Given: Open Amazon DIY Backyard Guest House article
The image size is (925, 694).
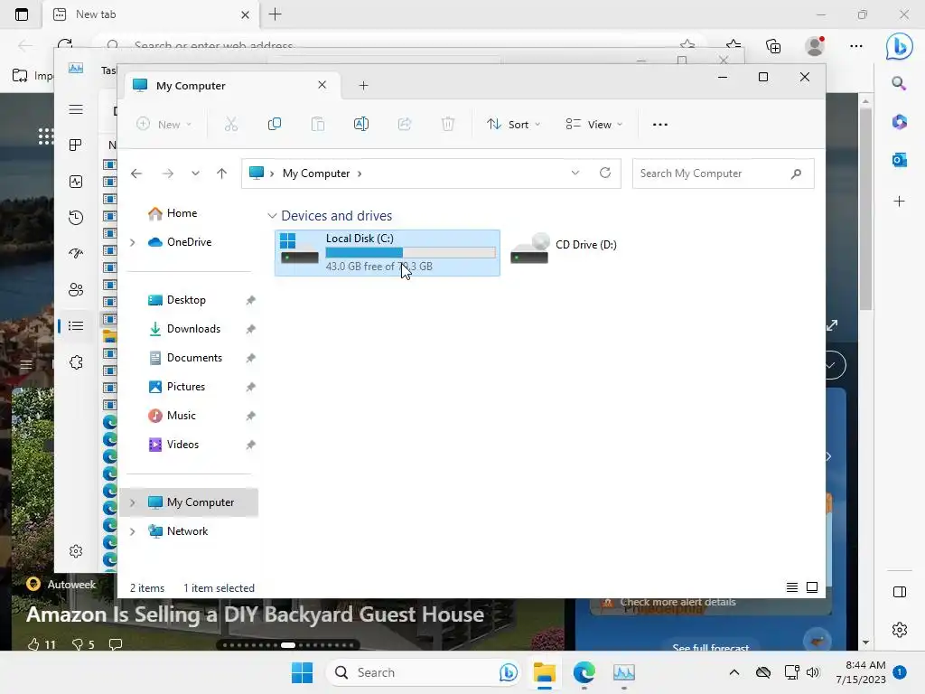Looking at the screenshot, I should [x=255, y=614].
